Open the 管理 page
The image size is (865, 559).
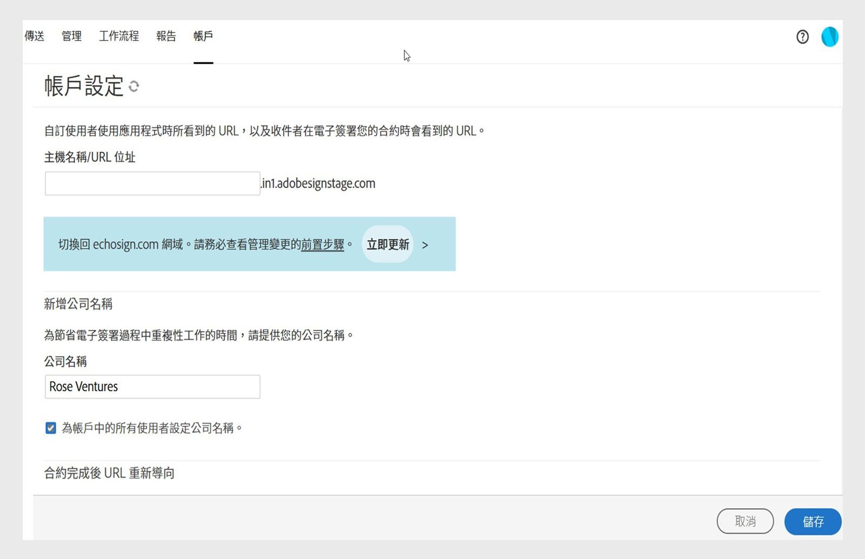(71, 36)
